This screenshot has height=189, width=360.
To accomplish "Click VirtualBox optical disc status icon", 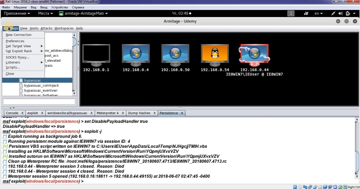I will coord(300,187).
